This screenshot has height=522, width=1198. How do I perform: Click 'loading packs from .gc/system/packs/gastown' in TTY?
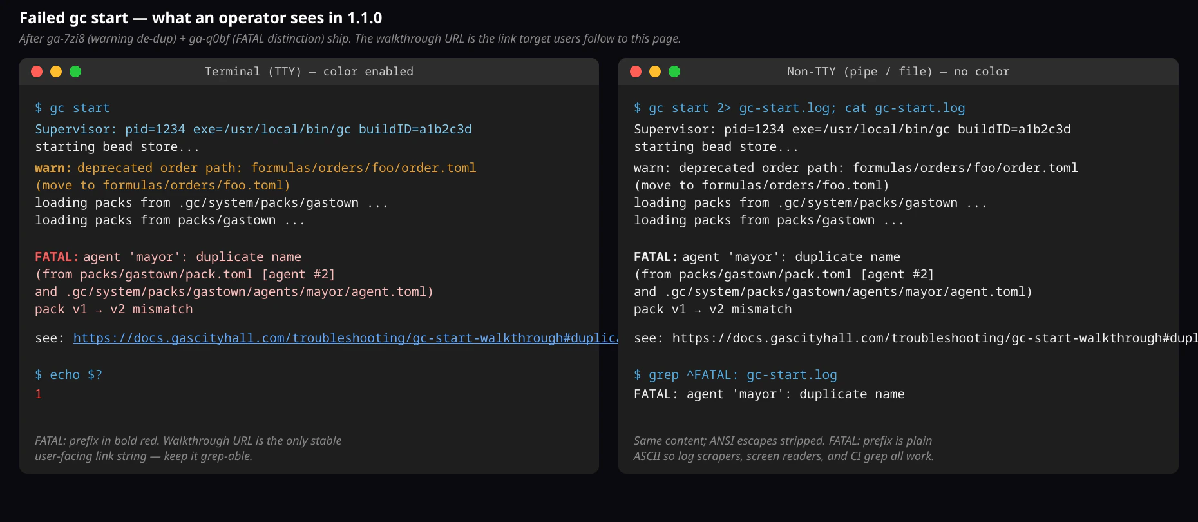[211, 203]
